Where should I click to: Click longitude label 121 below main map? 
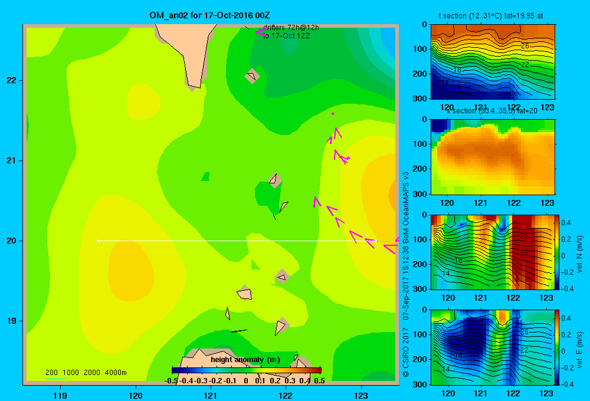pos(211,396)
